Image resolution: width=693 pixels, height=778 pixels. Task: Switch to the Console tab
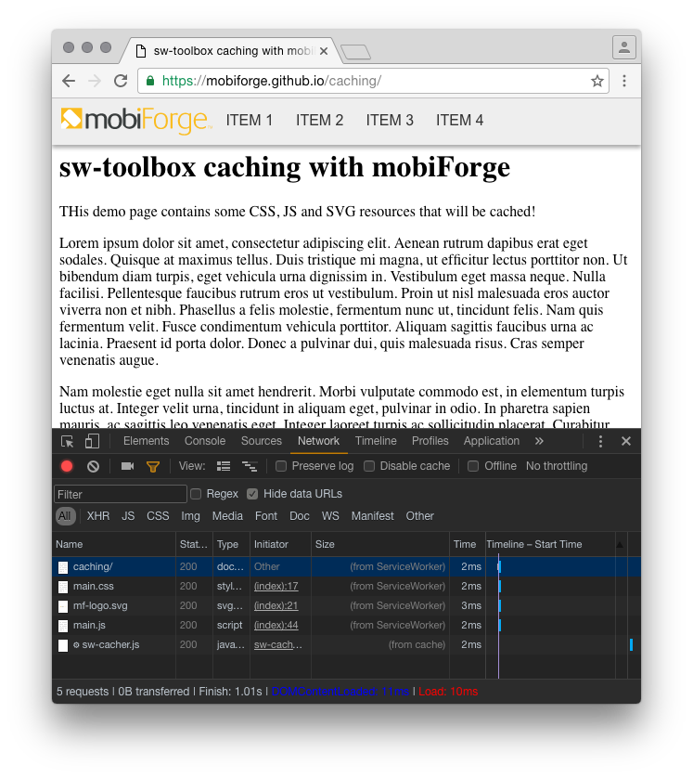point(205,441)
